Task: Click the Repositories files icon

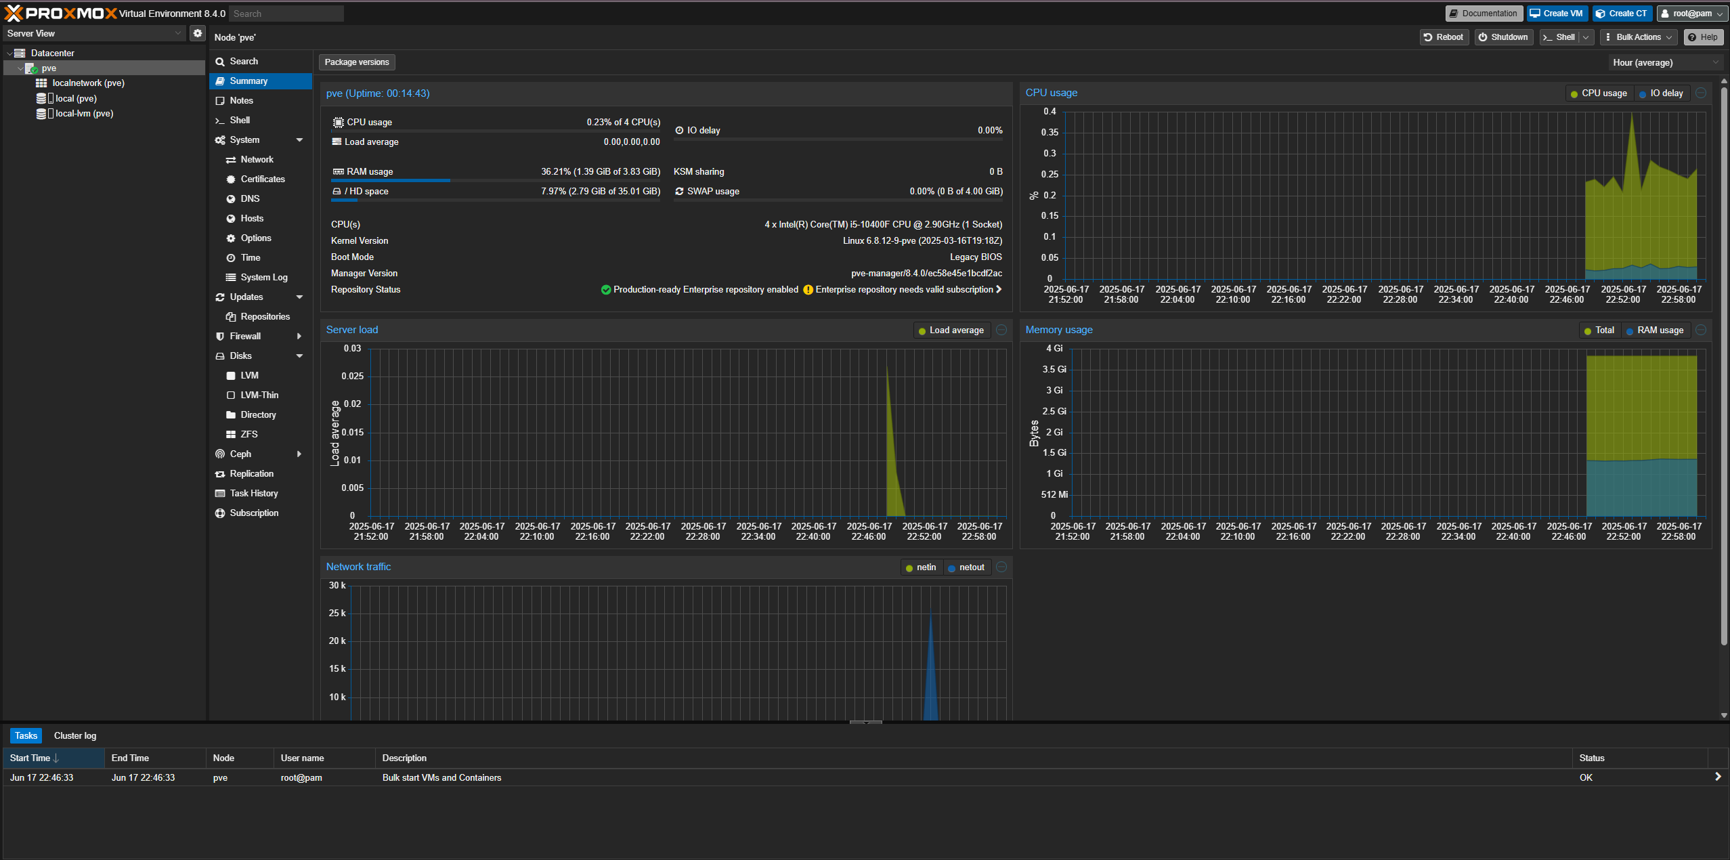Action: (x=231, y=317)
